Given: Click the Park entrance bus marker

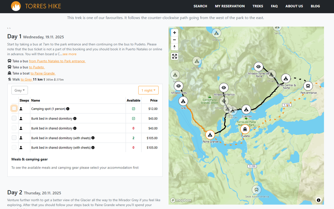Looking at the screenshot, I should click(x=308, y=86).
